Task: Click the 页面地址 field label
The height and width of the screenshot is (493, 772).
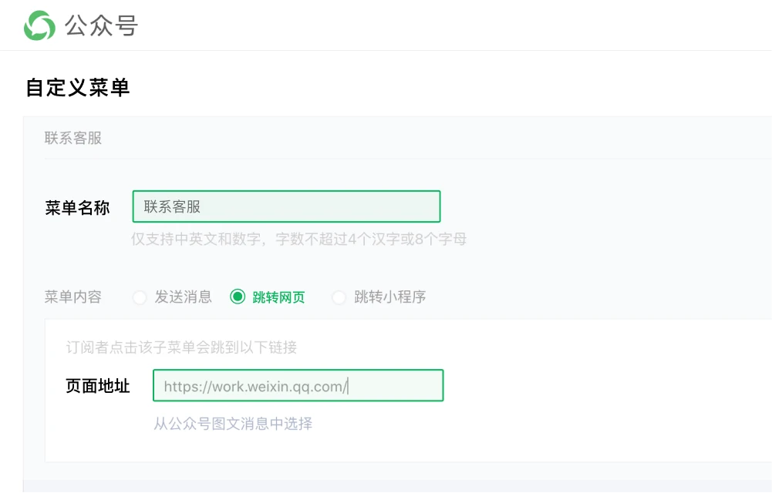Action: point(97,386)
